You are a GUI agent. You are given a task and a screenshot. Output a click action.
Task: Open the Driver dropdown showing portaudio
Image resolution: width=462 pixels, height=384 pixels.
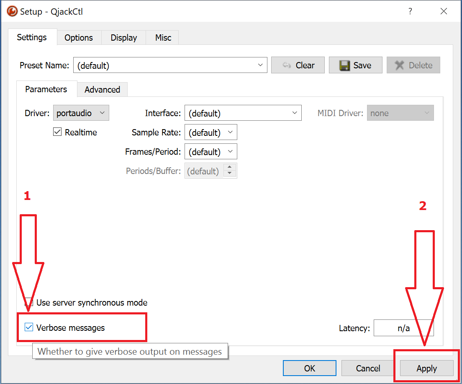pos(81,113)
